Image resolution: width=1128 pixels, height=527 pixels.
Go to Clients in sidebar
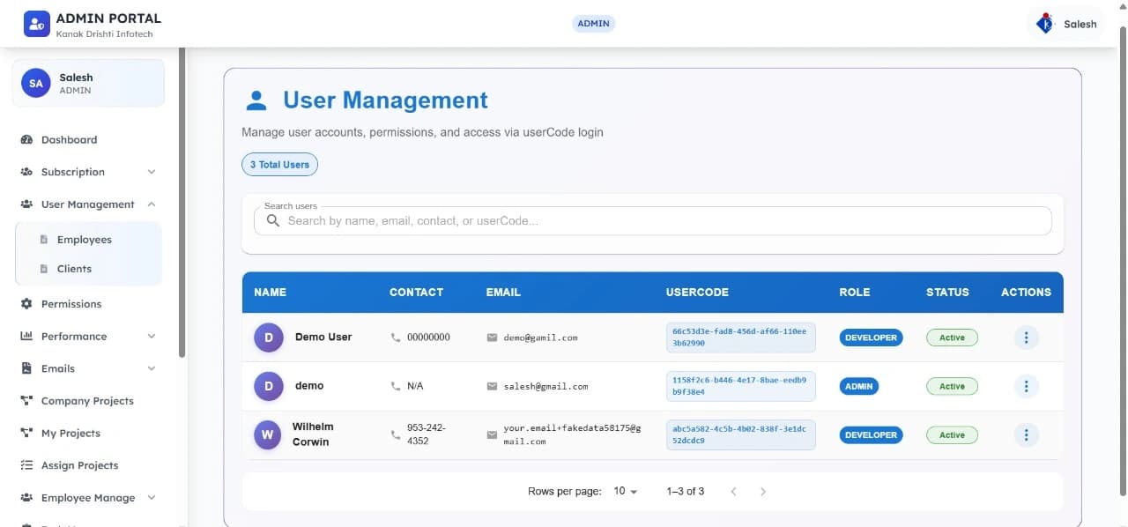[x=74, y=269]
